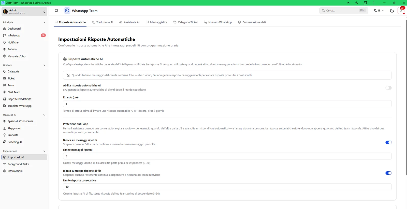Collapse the Strumenti AI sidebar section

point(44,115)
